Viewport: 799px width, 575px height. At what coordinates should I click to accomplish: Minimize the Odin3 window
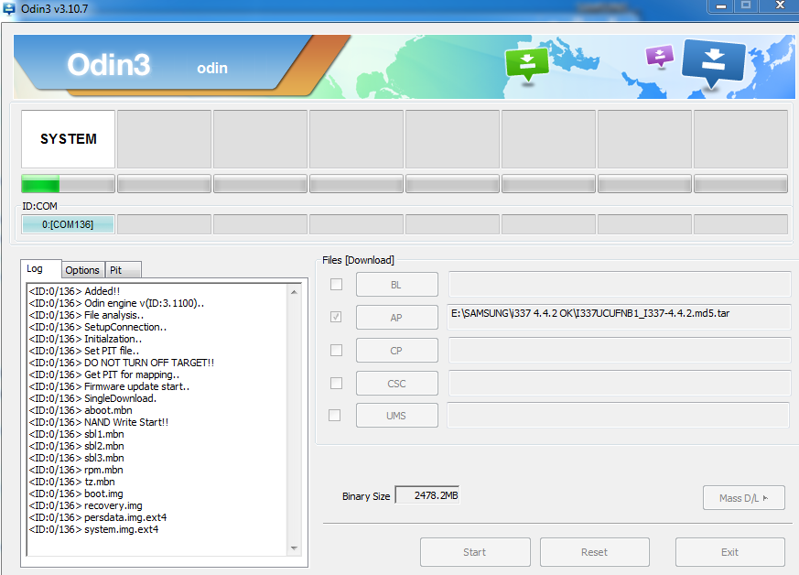coord(721,6)
